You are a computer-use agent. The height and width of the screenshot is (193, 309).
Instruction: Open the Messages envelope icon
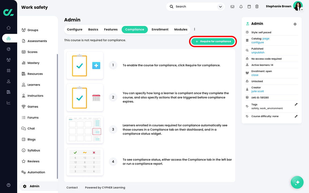point(232,6)
